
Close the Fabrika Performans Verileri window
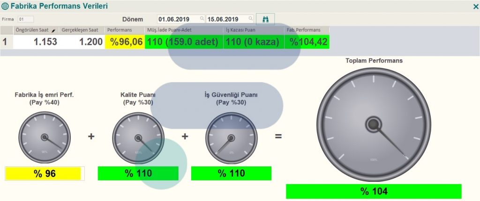(x=475, y=6)
